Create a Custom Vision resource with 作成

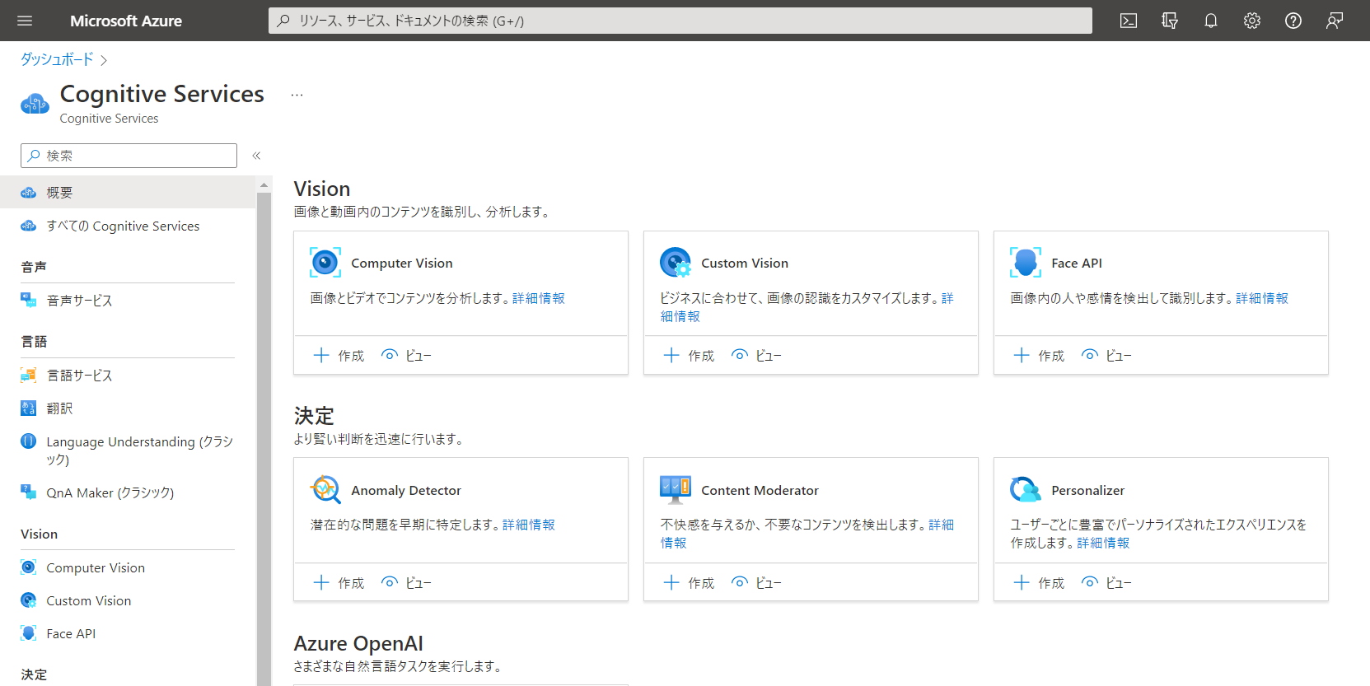point(689,356)
